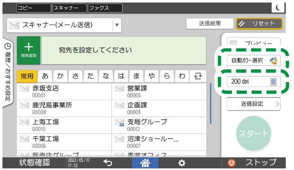View 送信結果 transmission results
This screenshot has width=294, height=170.
pos(210,24)
